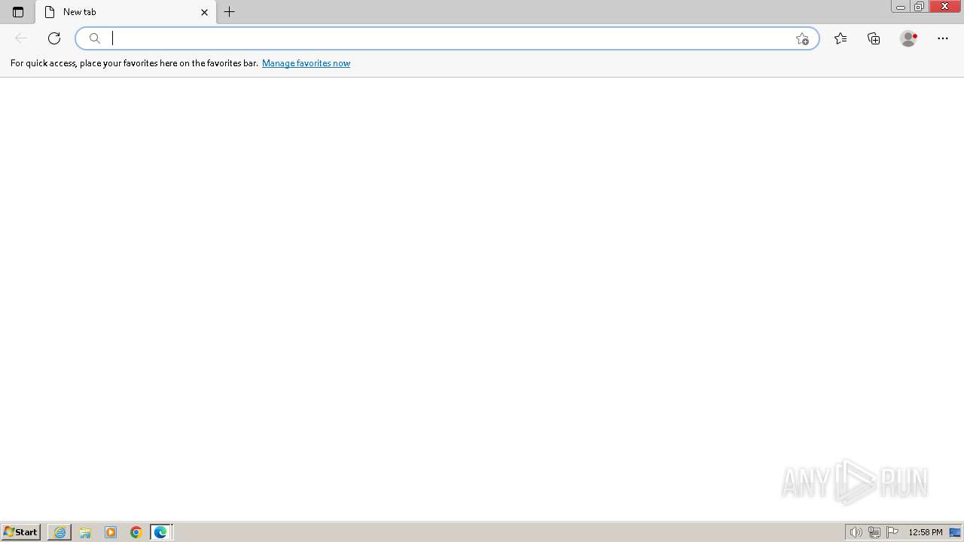
Task: Open File Explorer from taskbar
Action: [85, 532]
